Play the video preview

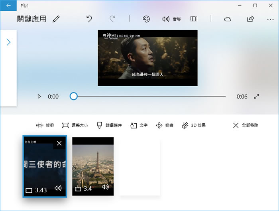39,97
